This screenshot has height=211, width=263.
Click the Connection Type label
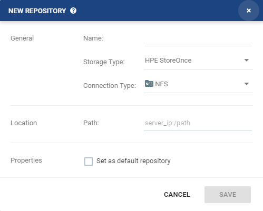(110, 86)
